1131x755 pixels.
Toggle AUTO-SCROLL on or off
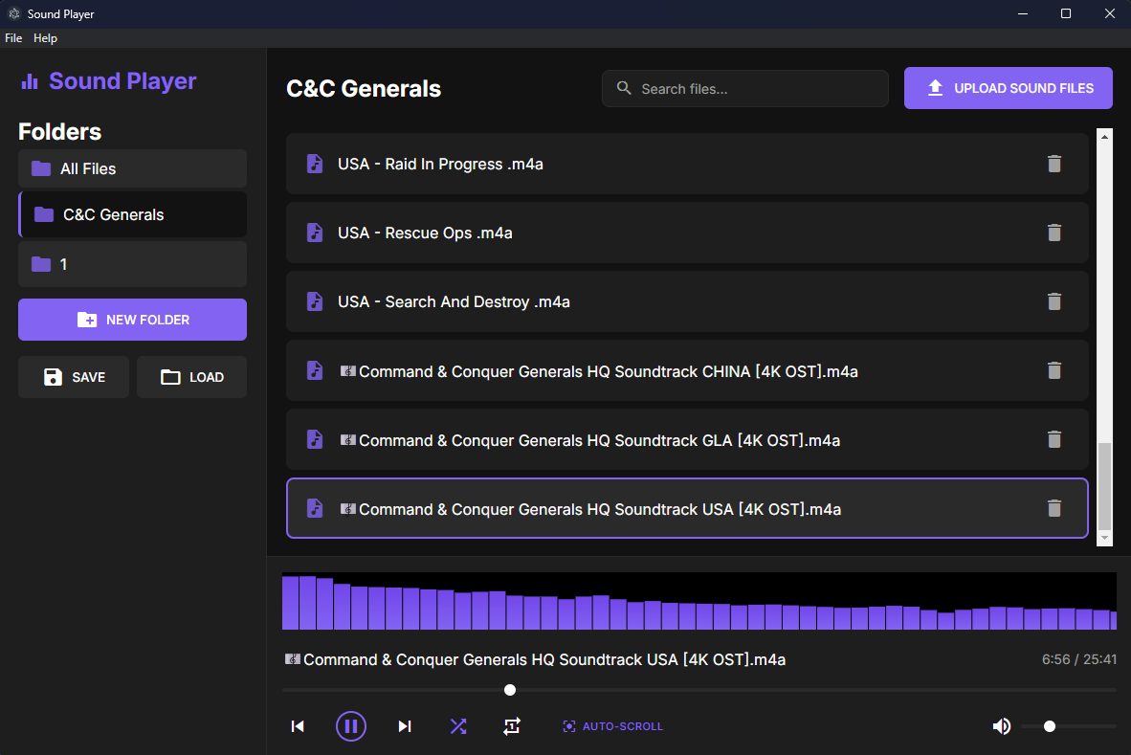pos(612,725)
